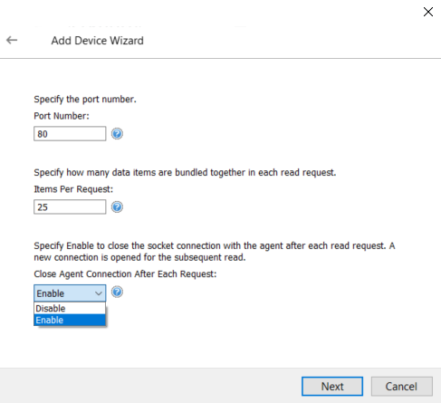Proceed with the Next button
This screenshot has width=441, height=403.
coord(332,387)
